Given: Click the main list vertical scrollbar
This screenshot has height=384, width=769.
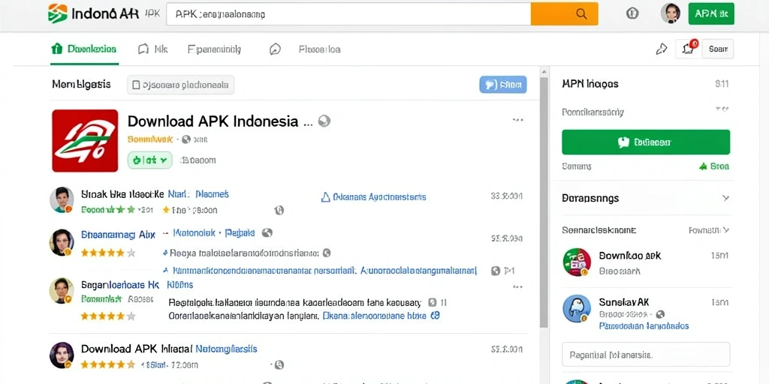Looking at the screenshot, I should coord(544,202).
